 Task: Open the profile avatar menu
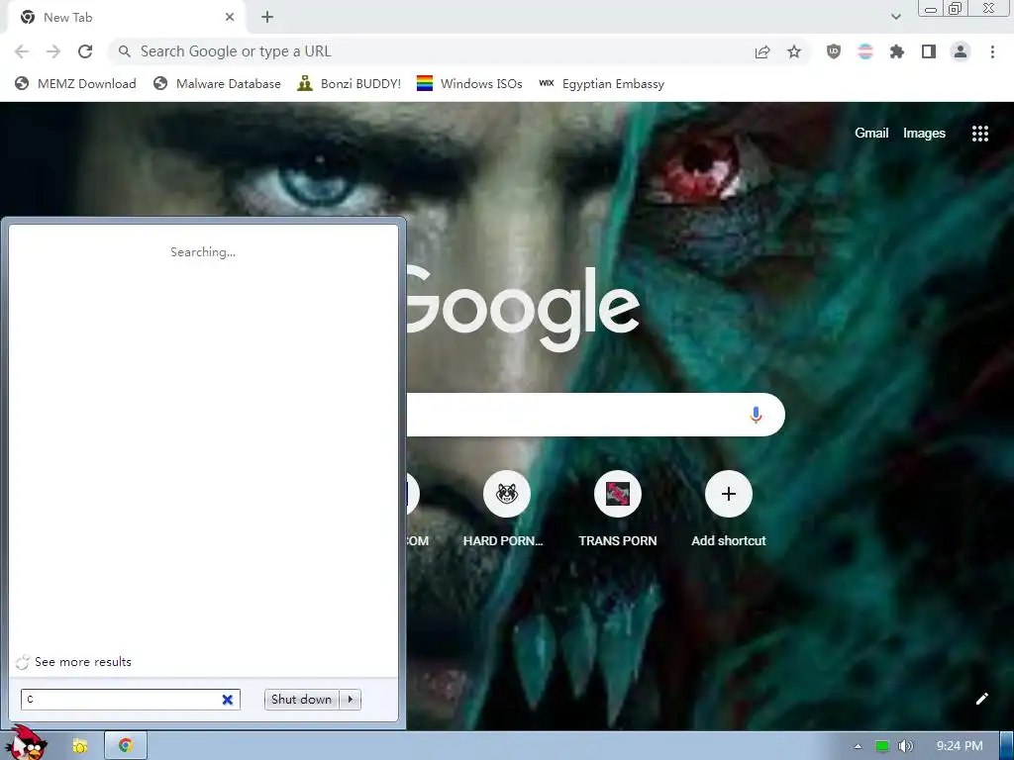[x=961, y=51]
